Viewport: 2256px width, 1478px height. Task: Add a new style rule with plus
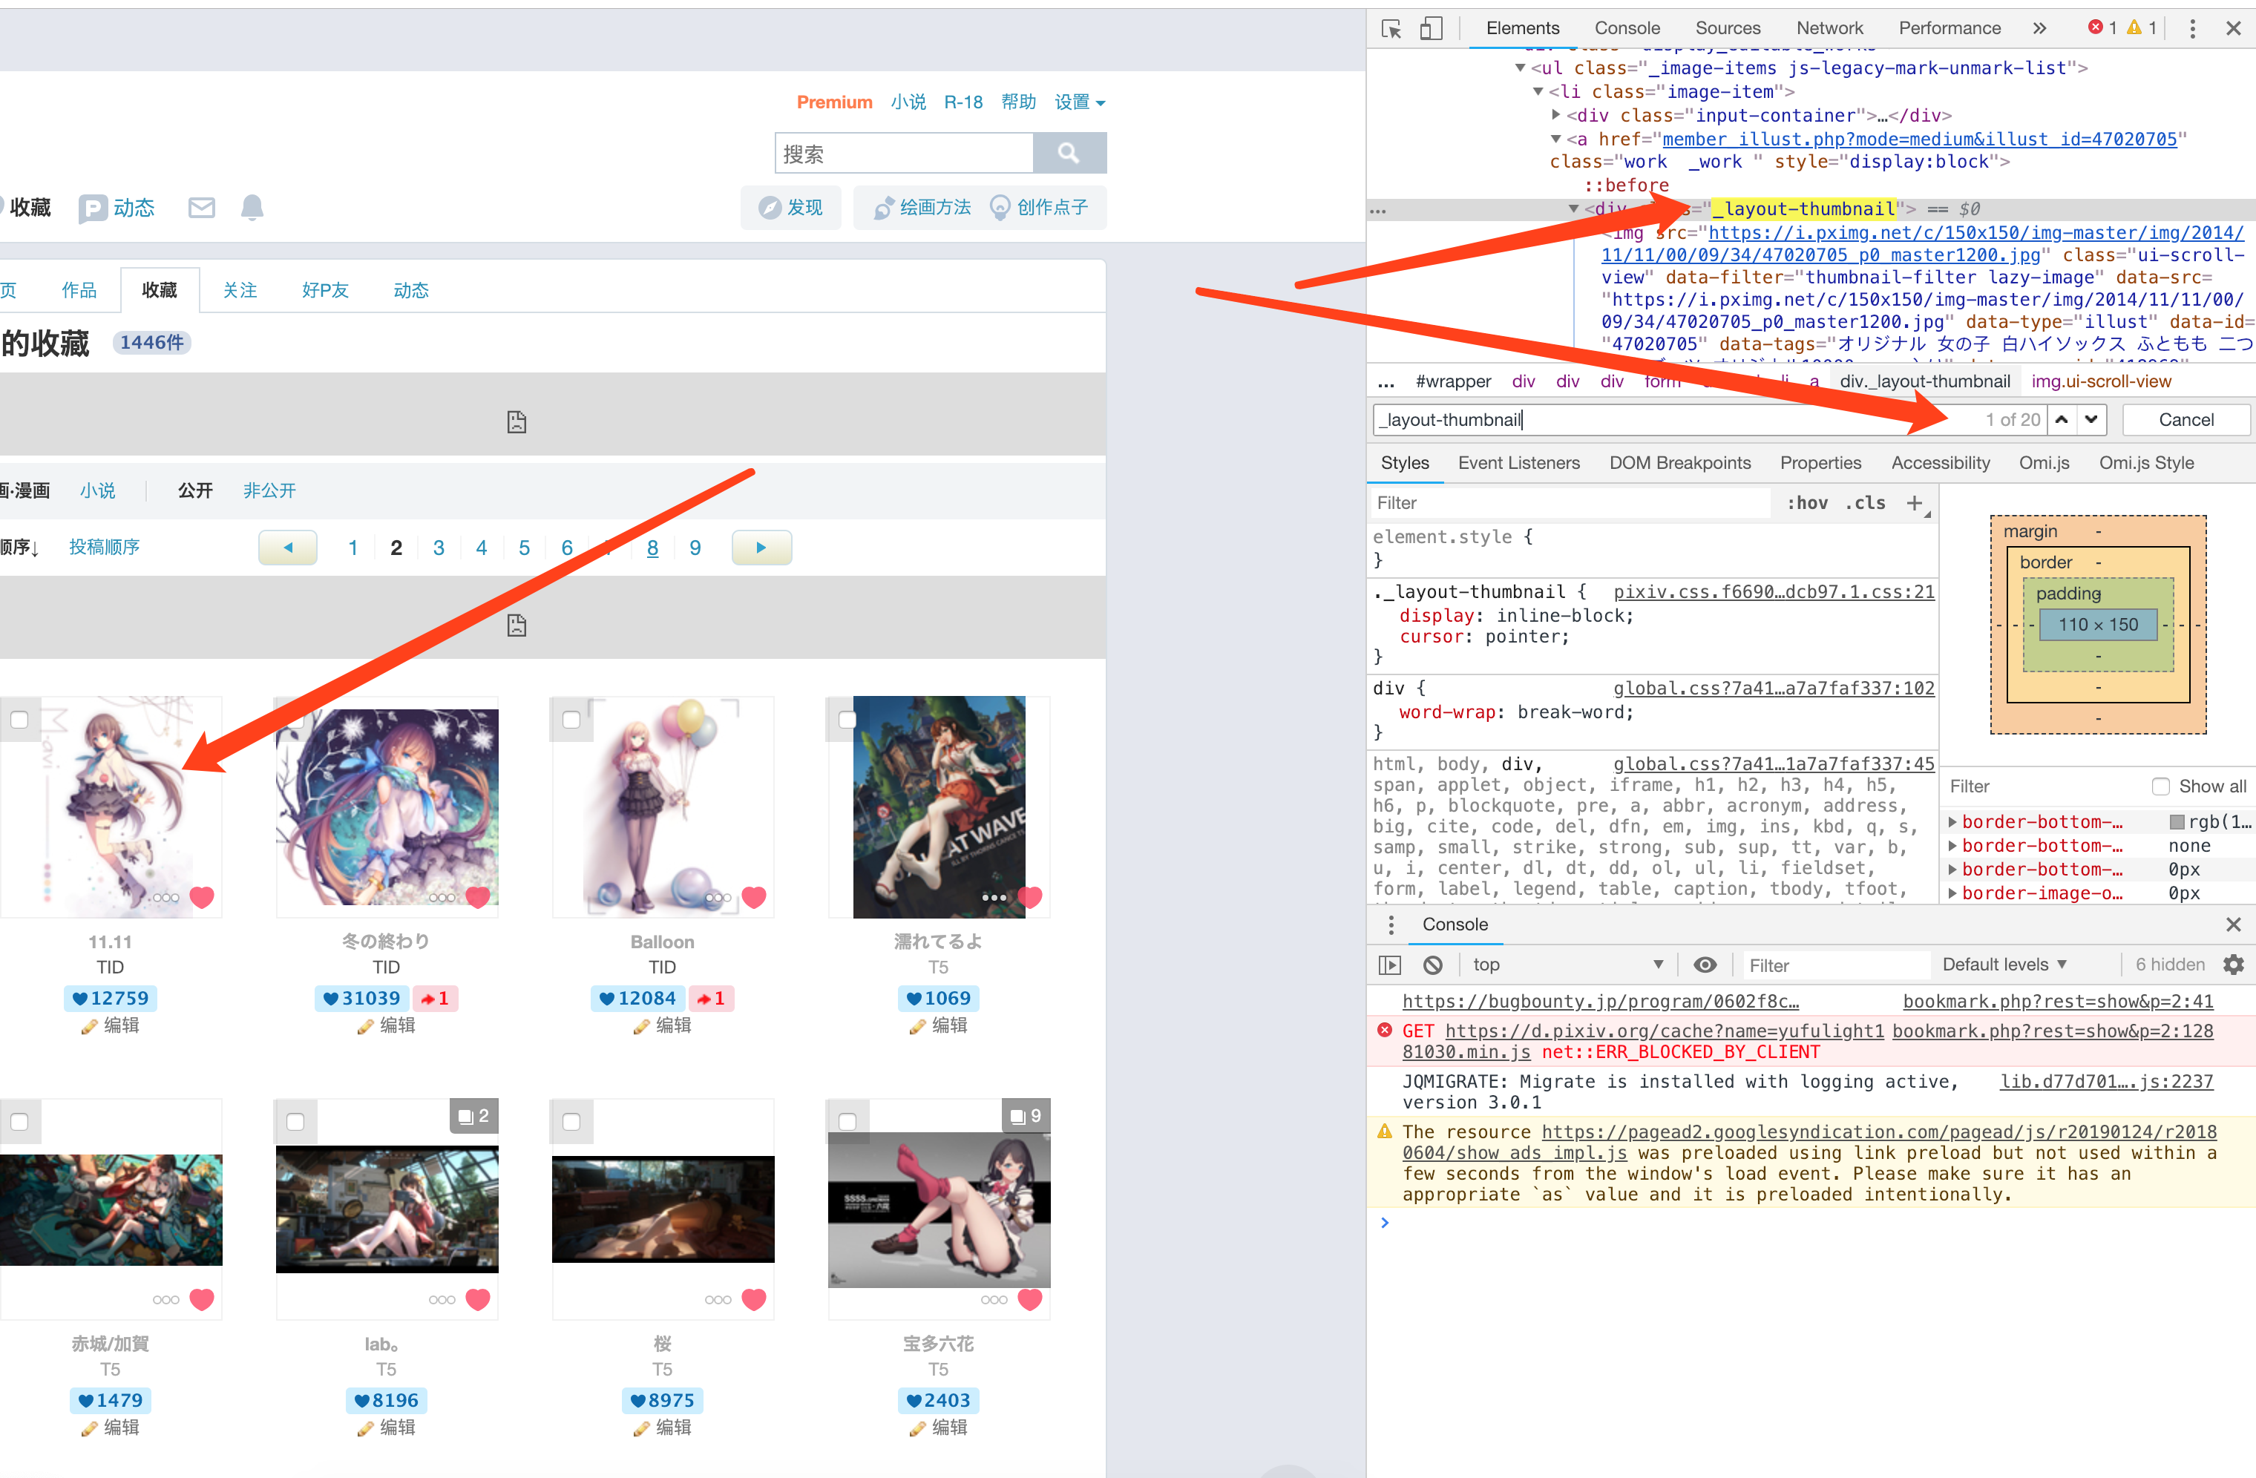tap(1915, 503)
